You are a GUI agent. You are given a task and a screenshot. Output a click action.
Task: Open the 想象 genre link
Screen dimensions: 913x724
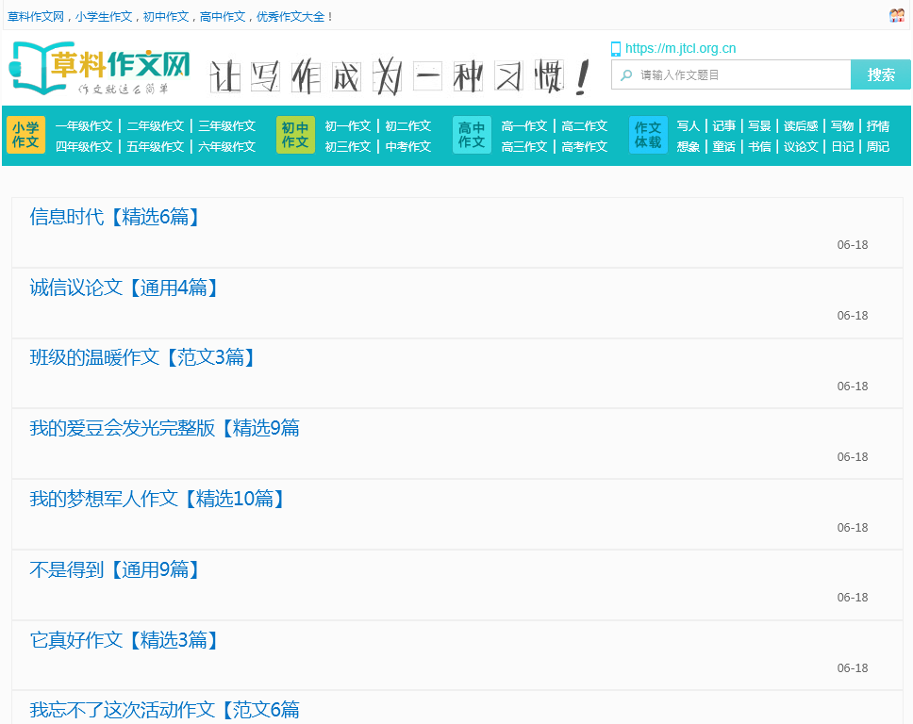[x=689, y=147]
